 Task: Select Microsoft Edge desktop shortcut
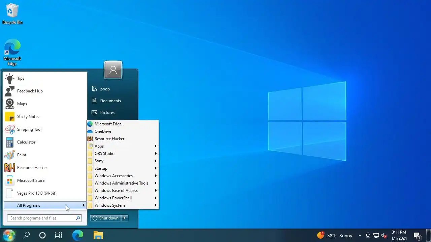tap(12, 52)
